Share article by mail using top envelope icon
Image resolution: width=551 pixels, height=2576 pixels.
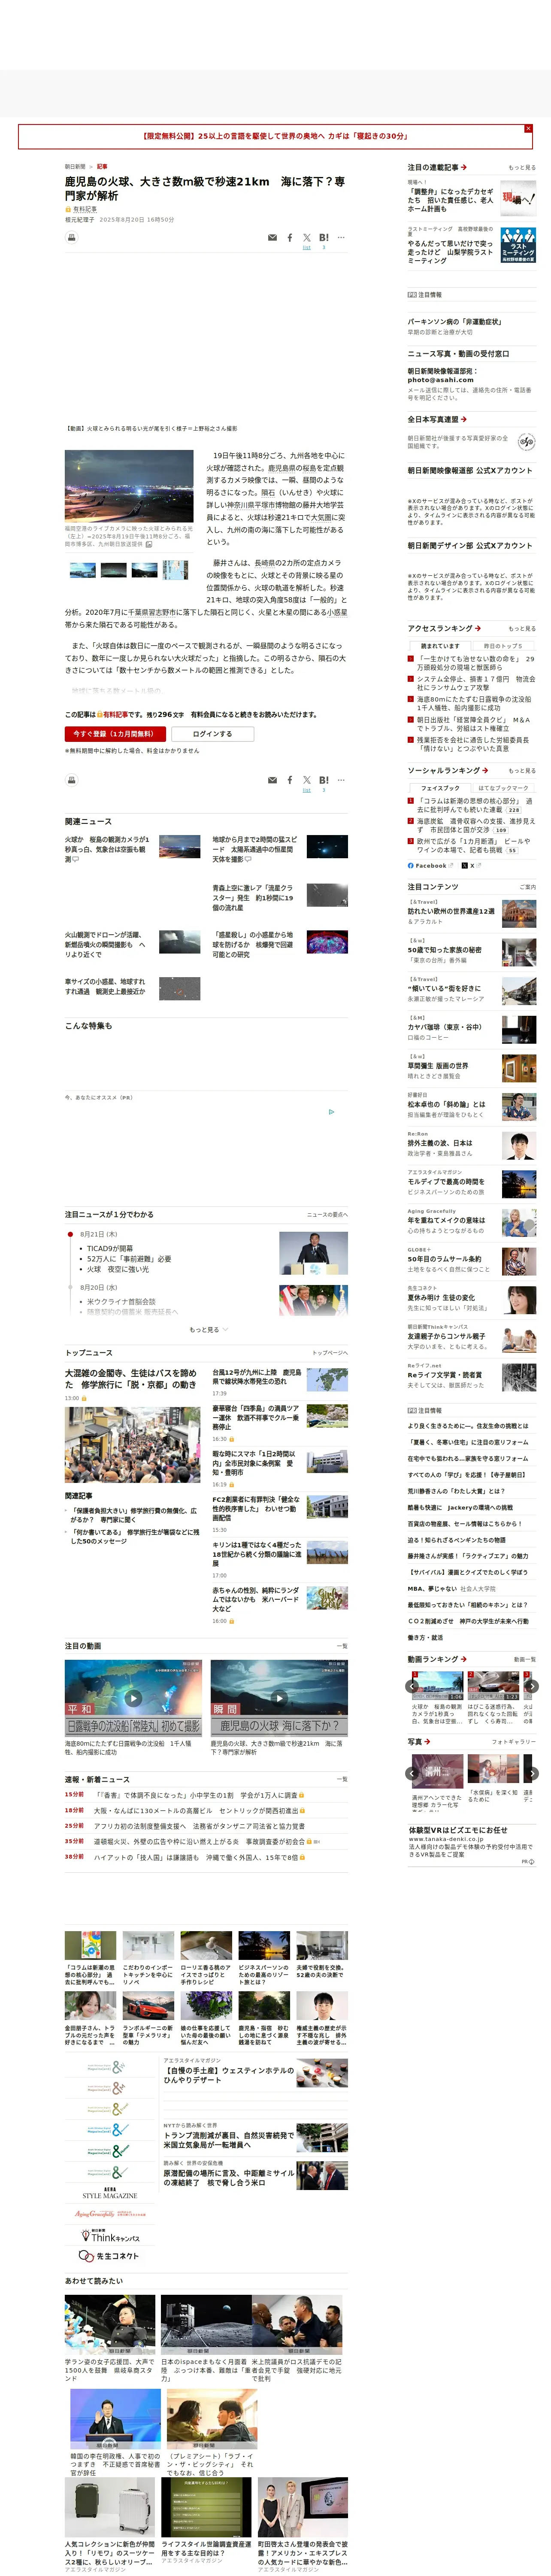272,238
